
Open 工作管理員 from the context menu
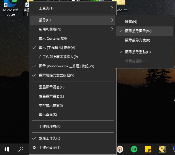click(50, 127)
